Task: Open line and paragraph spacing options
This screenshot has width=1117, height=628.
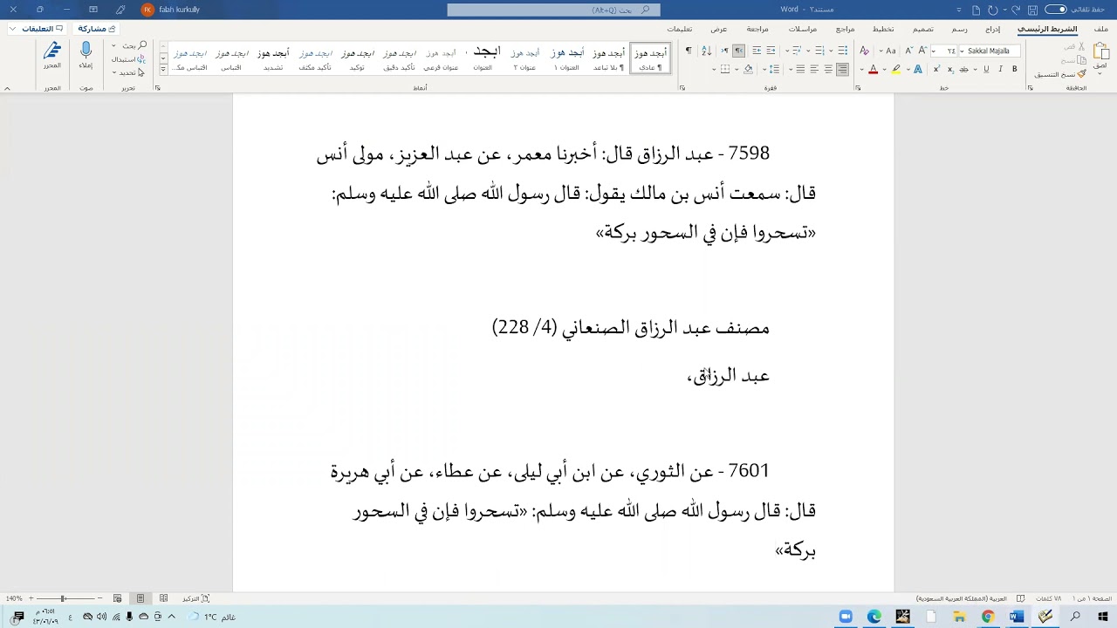Action: [x=774, y=69]
